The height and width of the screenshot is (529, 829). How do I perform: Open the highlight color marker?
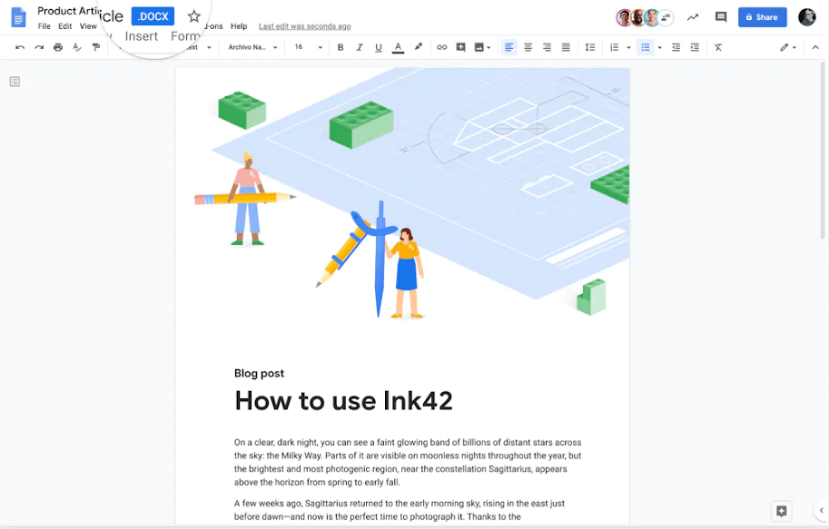click(x=419, y=47)
